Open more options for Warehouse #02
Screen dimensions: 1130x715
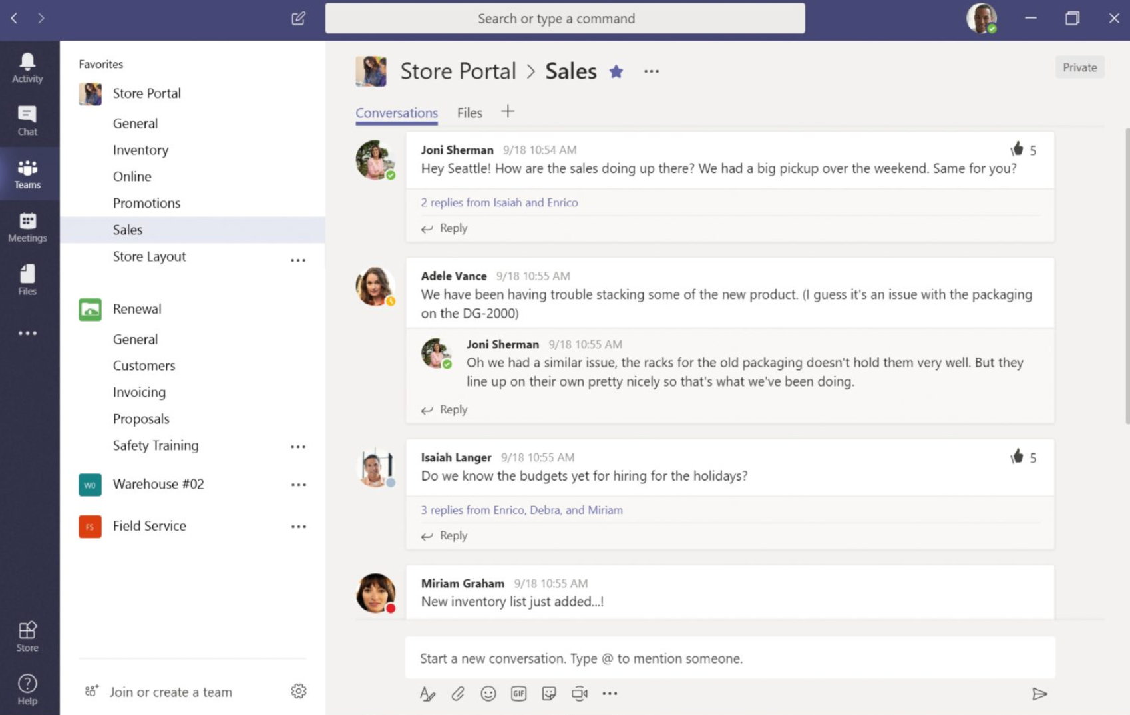point(299,485)
